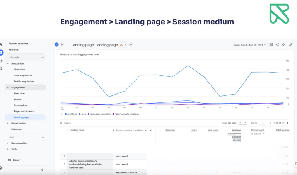The height and width of the screenshot is (175, 297).
Task: Open the Insights sparkline icon
Action: (283, 45)
